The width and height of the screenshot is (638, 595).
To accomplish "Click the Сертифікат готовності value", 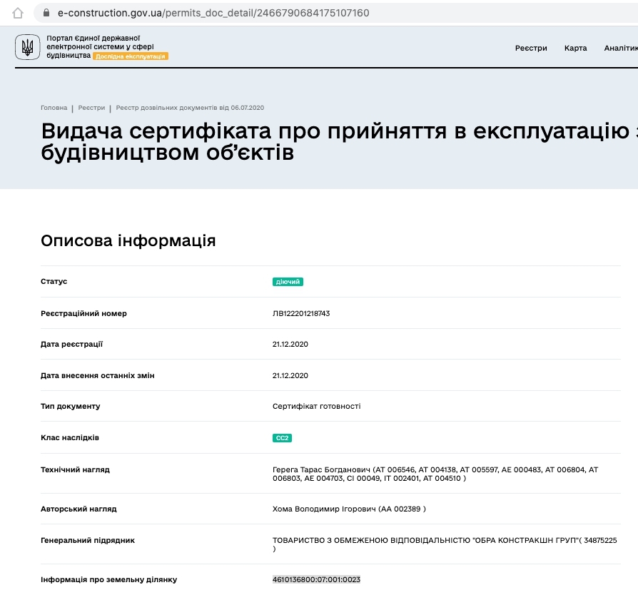I will pyautogui.click(x=317, y=406).
